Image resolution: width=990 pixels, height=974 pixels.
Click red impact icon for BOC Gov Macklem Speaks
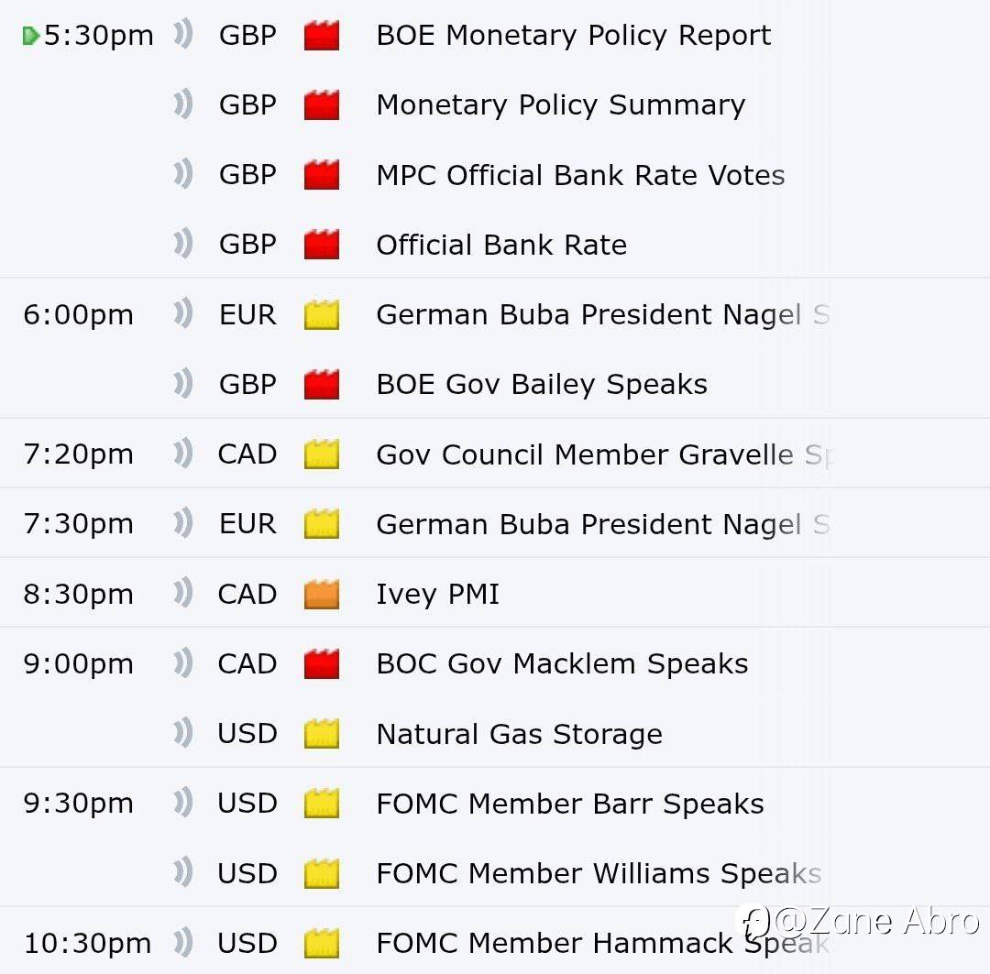322,664
